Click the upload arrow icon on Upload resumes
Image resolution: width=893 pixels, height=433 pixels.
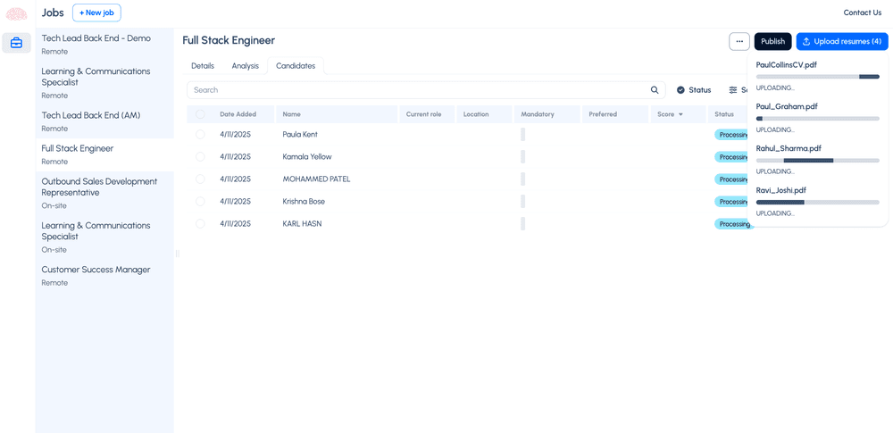coord(806,42)
